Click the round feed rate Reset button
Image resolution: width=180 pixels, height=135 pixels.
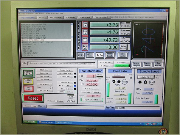click(x=125, y=82)
